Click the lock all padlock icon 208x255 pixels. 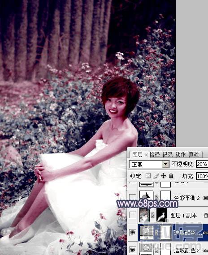(x=171, y=176)
